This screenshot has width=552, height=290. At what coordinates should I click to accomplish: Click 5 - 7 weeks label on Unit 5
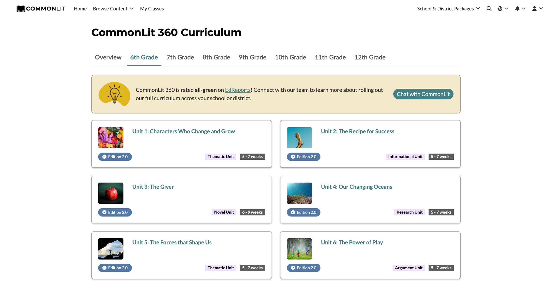click(x=252, y=268)
